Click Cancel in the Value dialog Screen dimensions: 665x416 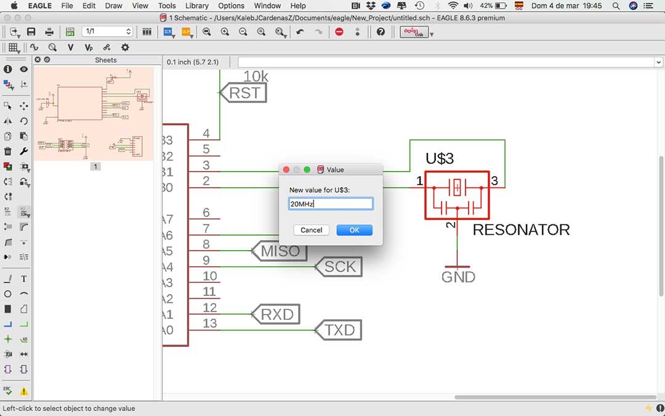312,230
